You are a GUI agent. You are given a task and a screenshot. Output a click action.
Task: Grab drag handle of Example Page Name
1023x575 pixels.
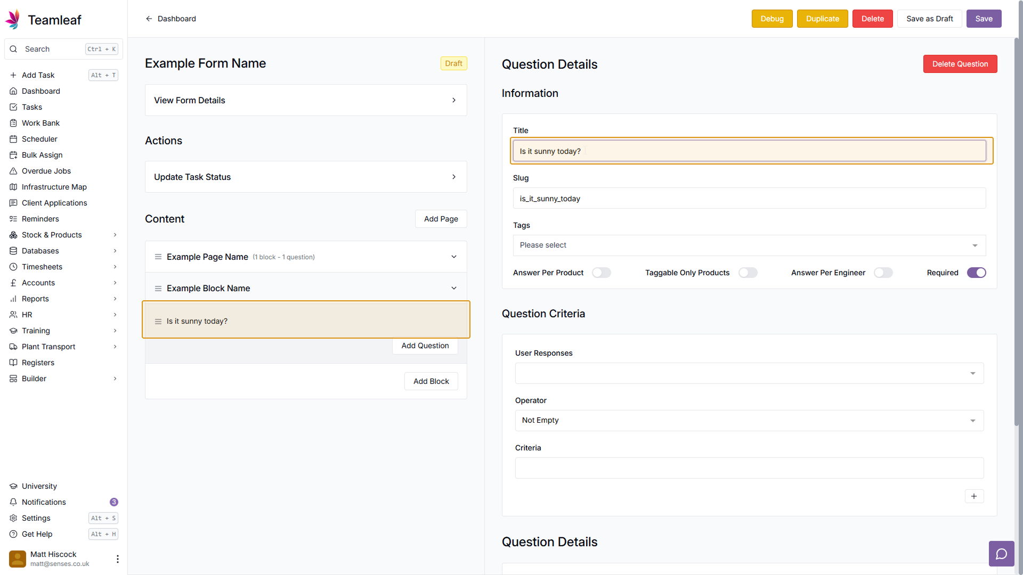pos(158,257)
